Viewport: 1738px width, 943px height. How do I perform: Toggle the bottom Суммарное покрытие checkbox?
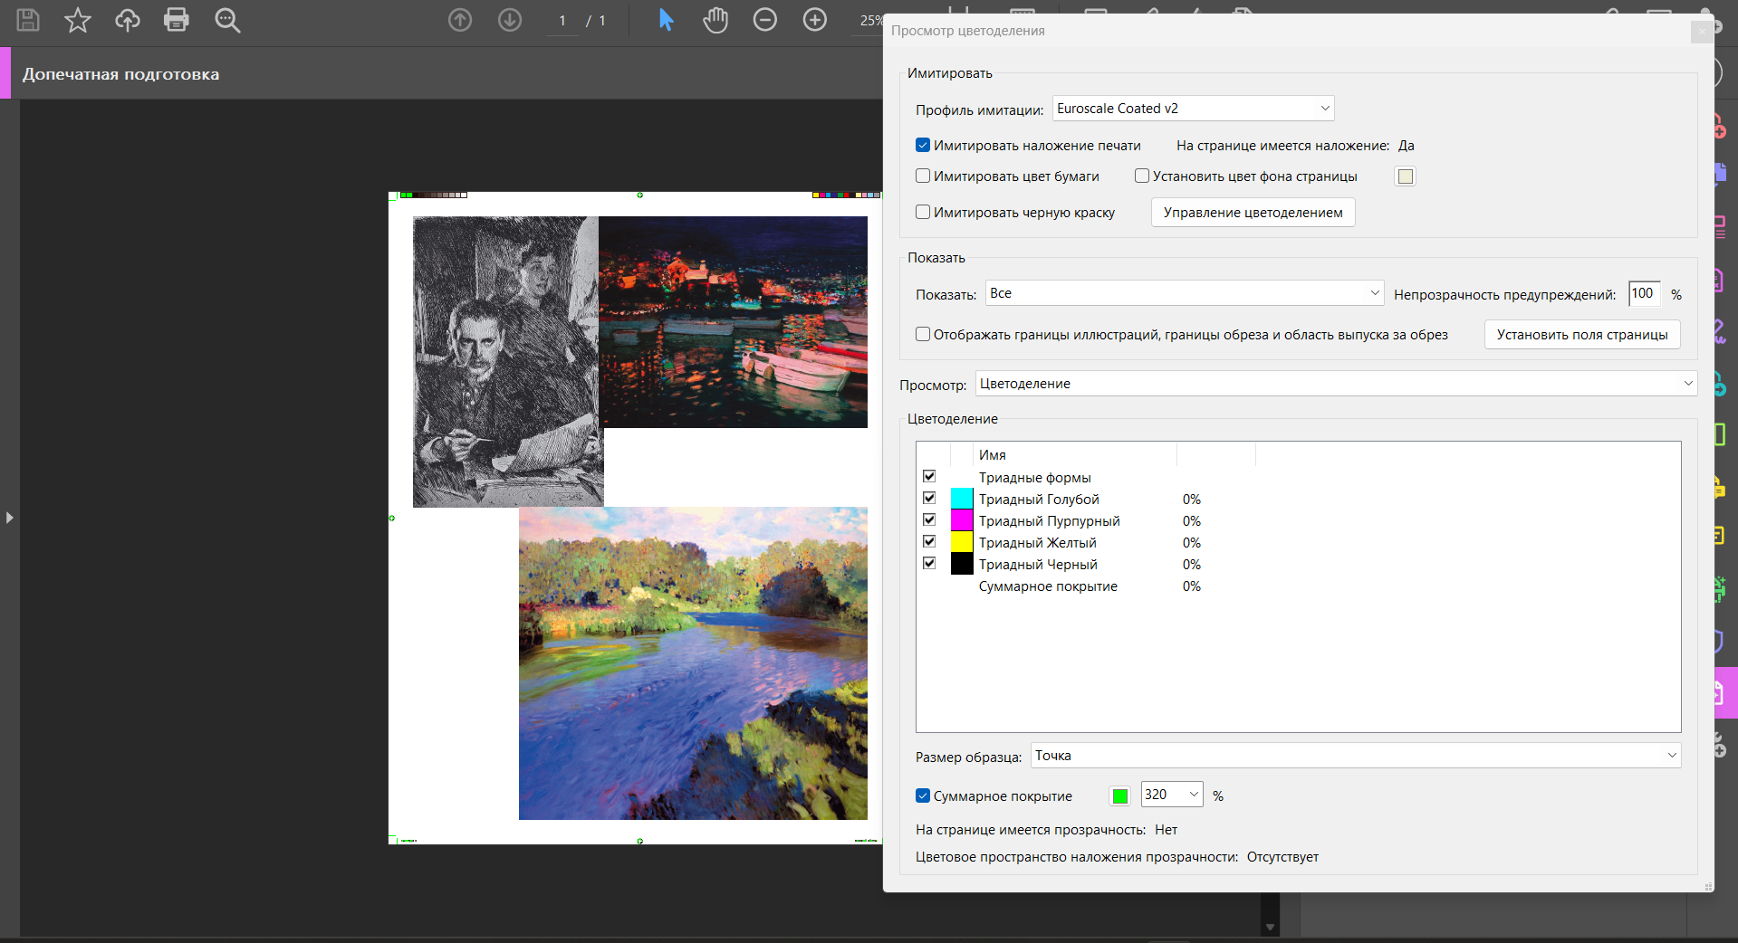click(x=923, y=796)
